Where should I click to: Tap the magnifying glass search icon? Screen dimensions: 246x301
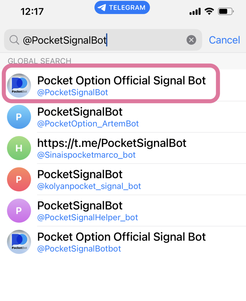tap(14, 40)
